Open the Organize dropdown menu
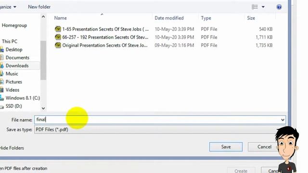308x173 pixels. (8, 7)
